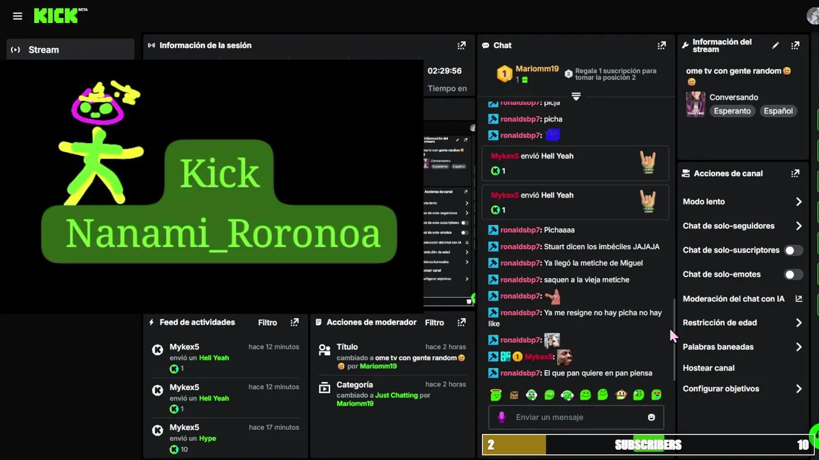
Task: Open Filtro in Feed de actividades
Action: pyautogui.click(x=267, y=323)
